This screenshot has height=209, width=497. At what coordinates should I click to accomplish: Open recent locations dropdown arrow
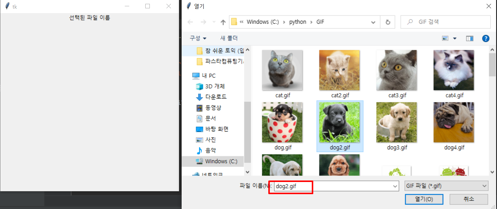(214, 22)
